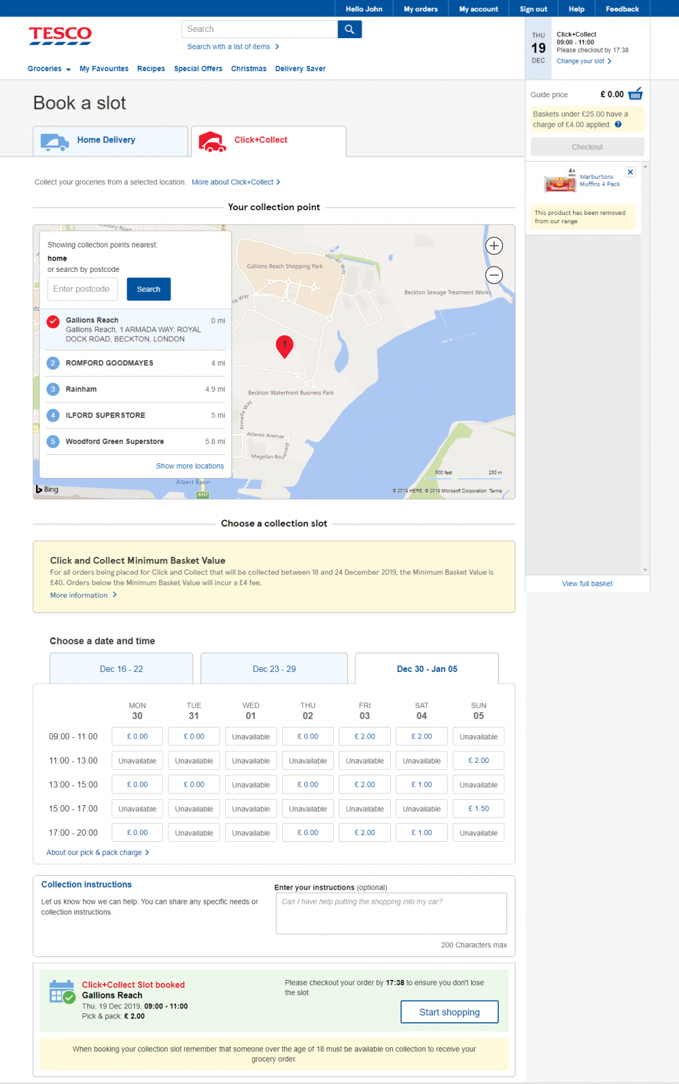Image resolution: width=679 pixels, height=1084 pixels.
Task: Click the Enter postcode field
Action: point(82,289)
